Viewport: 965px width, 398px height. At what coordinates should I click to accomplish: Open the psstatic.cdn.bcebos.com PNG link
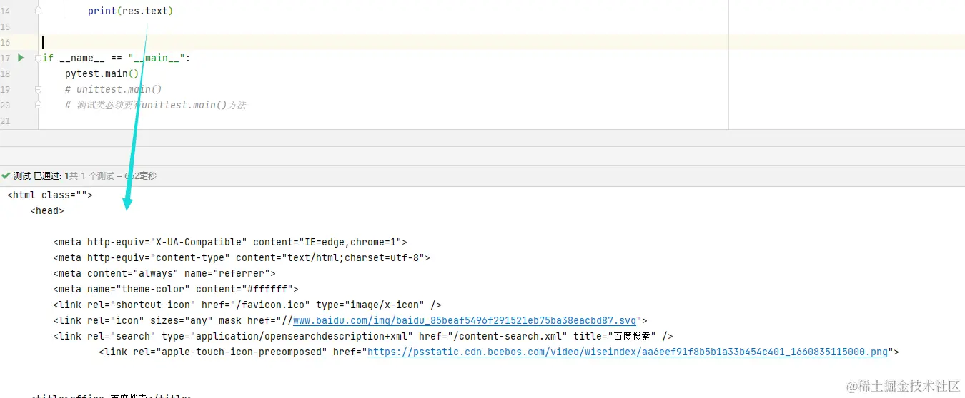click(627, 352)
